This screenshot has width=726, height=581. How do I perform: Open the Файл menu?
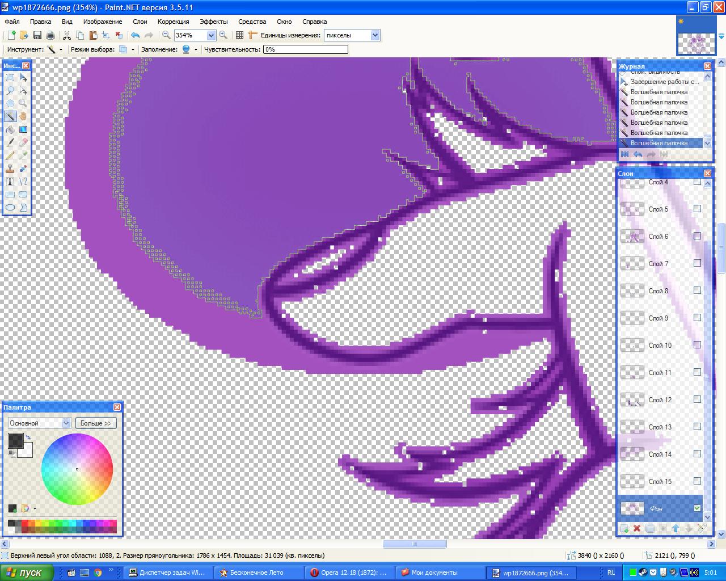[12, 22]
